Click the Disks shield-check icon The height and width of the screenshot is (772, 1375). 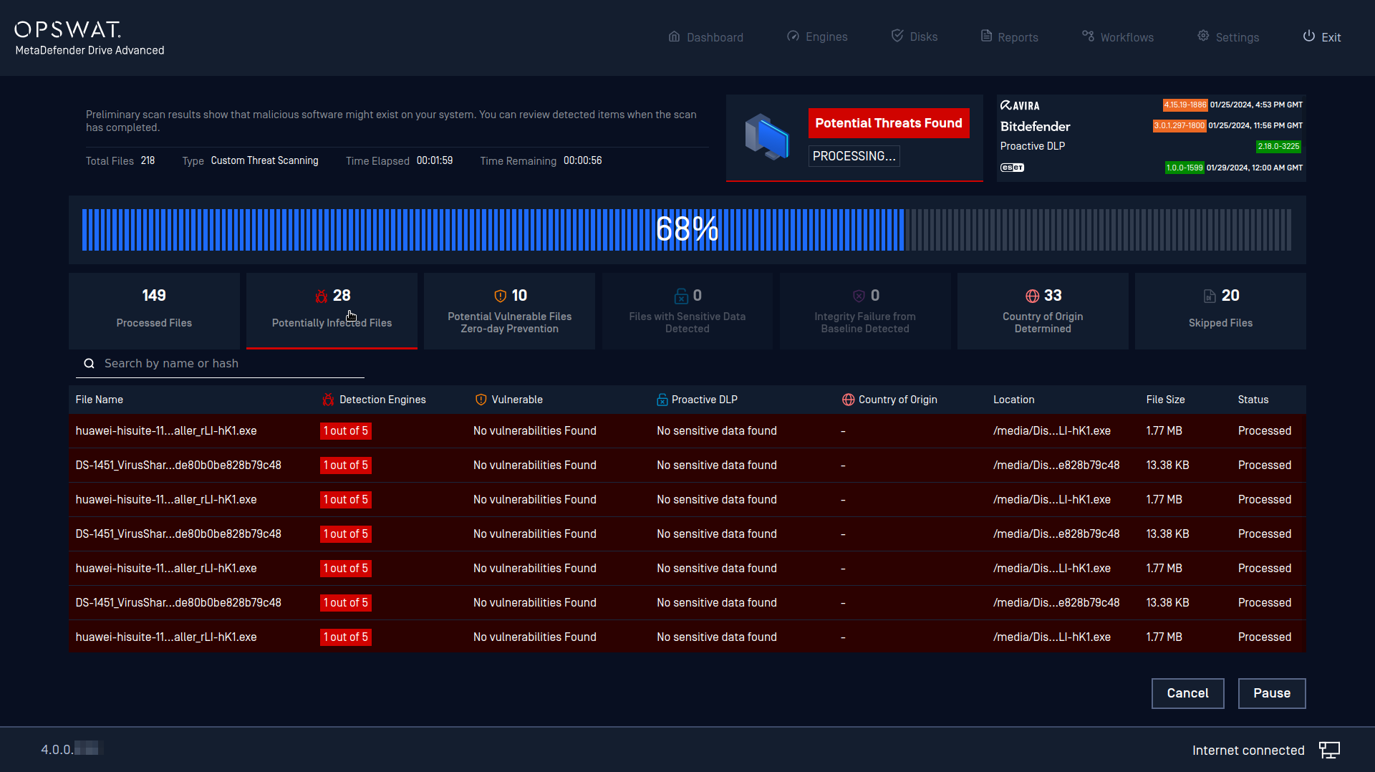(897, 36)
